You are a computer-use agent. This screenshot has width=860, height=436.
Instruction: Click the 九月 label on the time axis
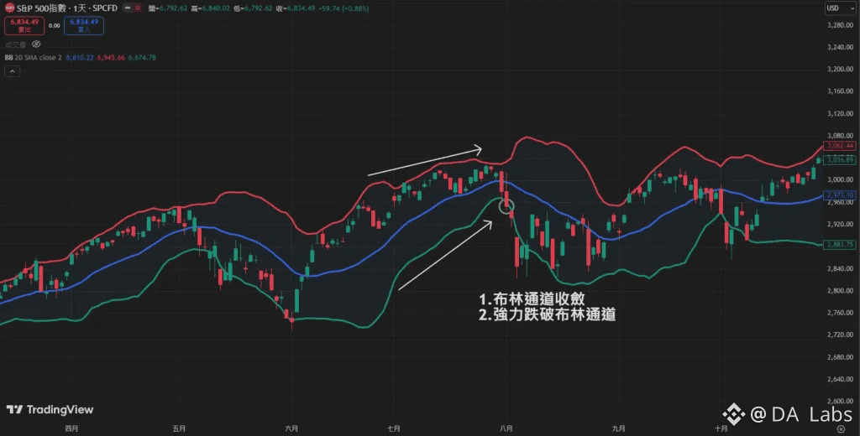pyautogui.click(x=618, y=429)
